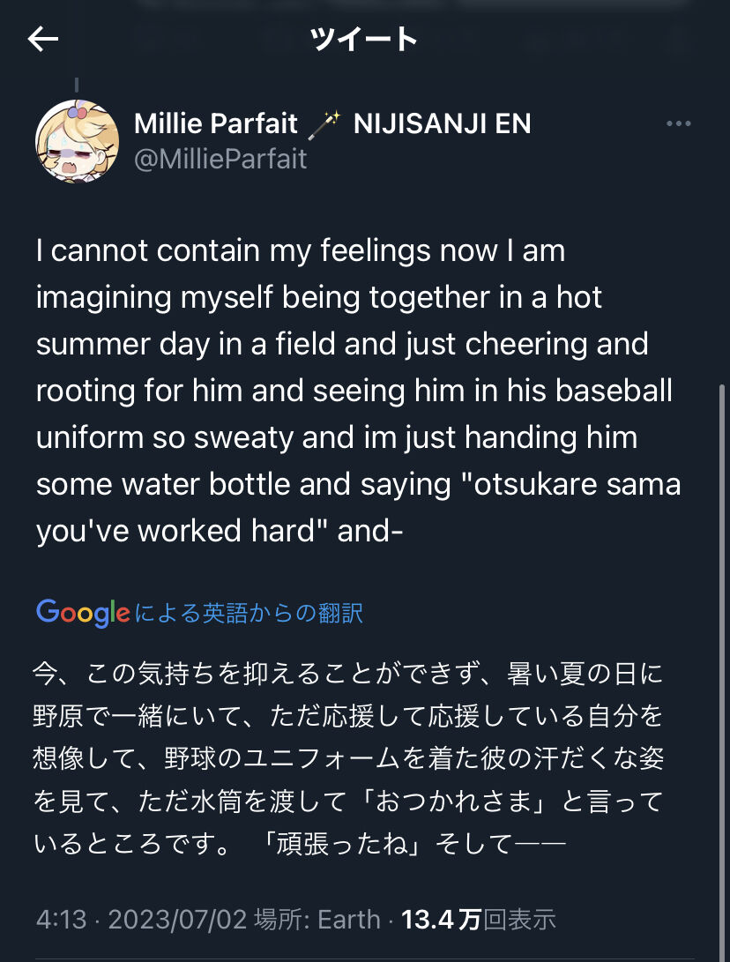Click the Millie Parfait display name
Screen dimensions: 730x962
pos(216,124)
